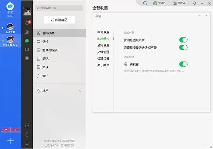Click the 标签 tag icon

pyautogui.click(x=39, y=91)
